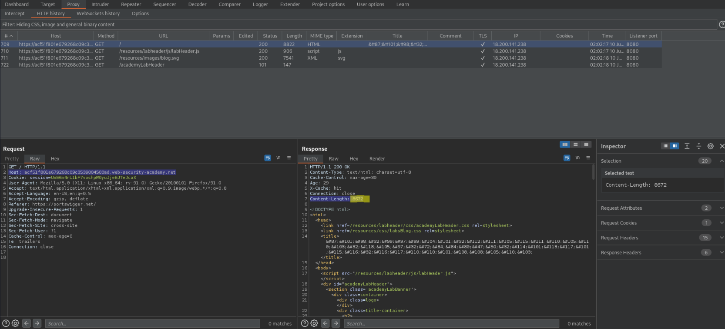
Task: Dock Inspector panel on the right
Action: 675,146
